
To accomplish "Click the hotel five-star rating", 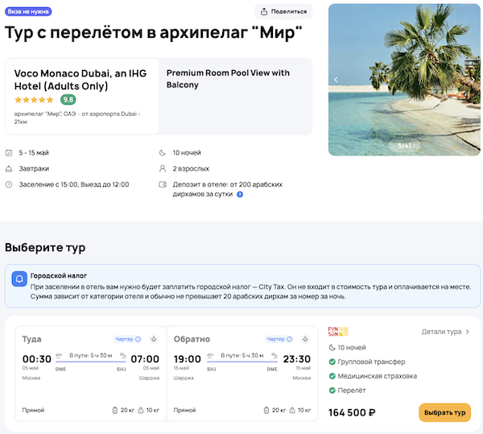I will (x=34, y=100).
